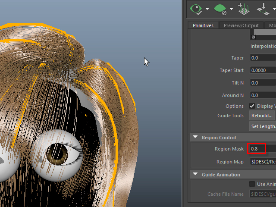Click the Taper value field
The width and height of the screenshot is (276, 207).
[x=263, y=58]
